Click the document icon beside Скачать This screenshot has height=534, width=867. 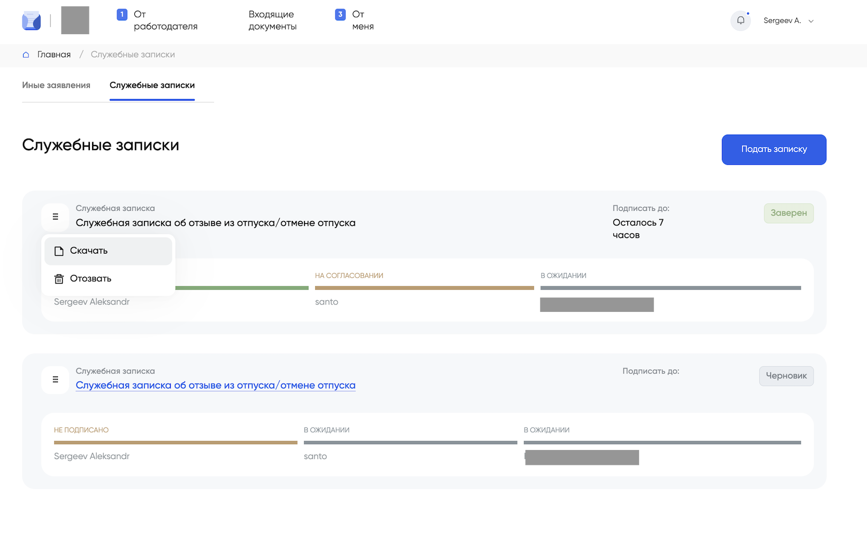click(x=59, y=251)
